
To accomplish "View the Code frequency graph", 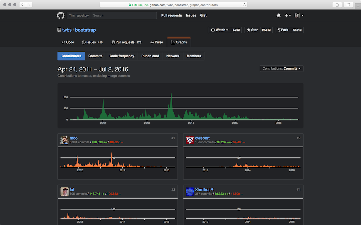I will coord(122,56).
